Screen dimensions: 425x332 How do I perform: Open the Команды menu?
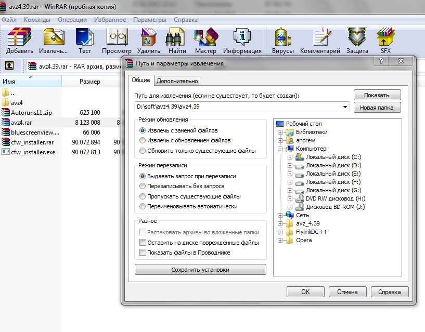tap(37, 20)
